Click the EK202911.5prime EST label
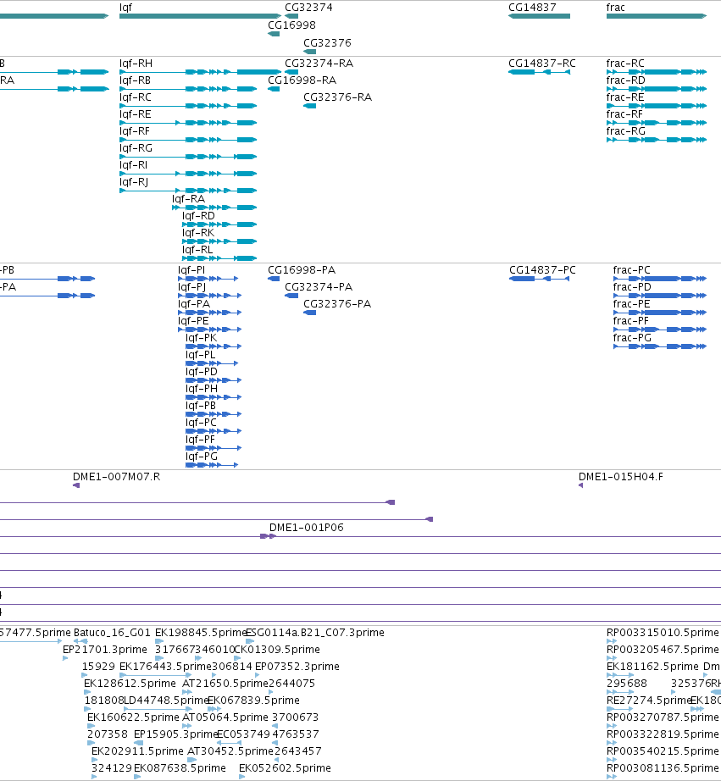721x781 pixels. click(x=137, y=751)
